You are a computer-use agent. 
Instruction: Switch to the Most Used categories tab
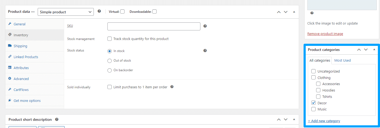[343, 61]
